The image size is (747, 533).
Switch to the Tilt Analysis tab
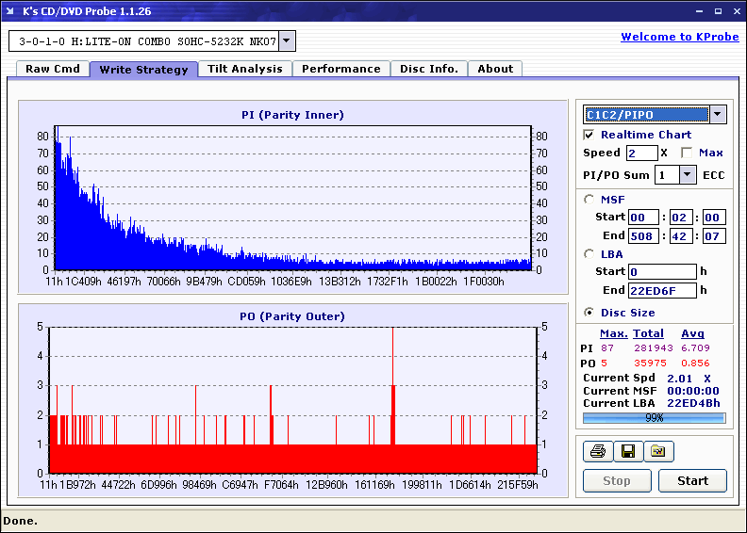pyautogui.click(x=244, y=69)
